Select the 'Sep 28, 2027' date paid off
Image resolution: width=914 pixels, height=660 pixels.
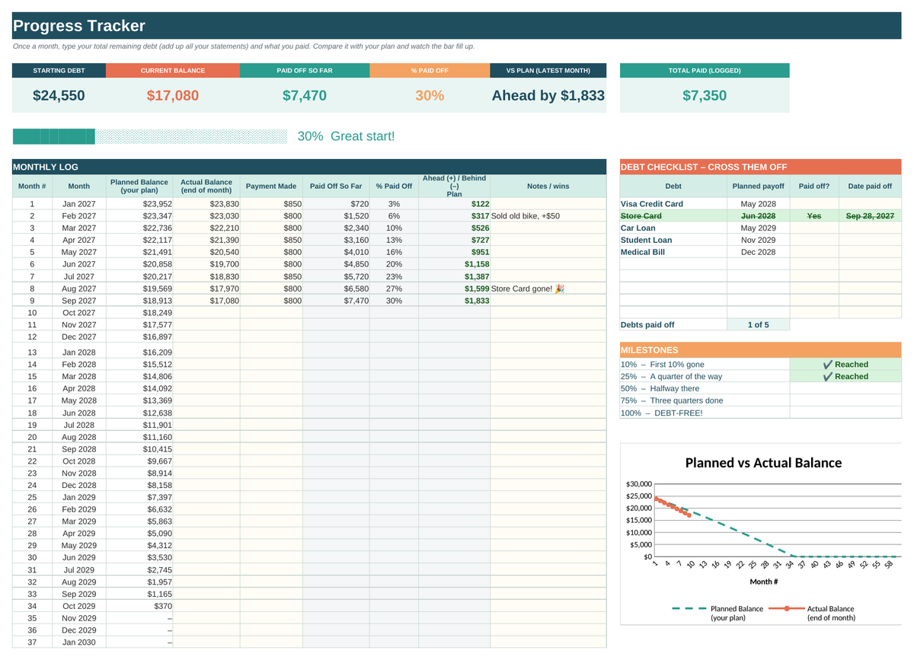click(870, 216)
